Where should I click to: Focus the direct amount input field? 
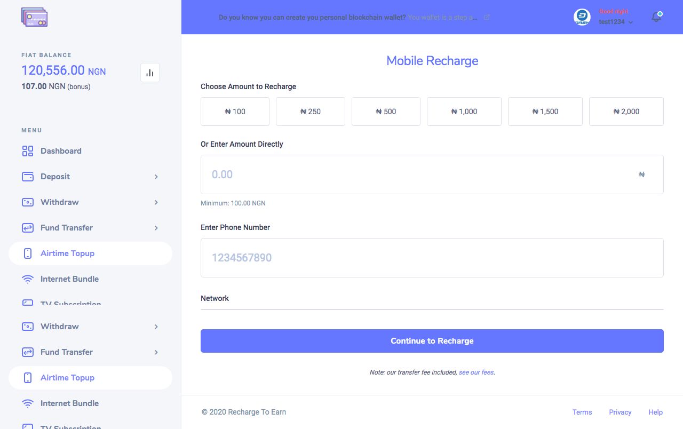coord(416,174)
